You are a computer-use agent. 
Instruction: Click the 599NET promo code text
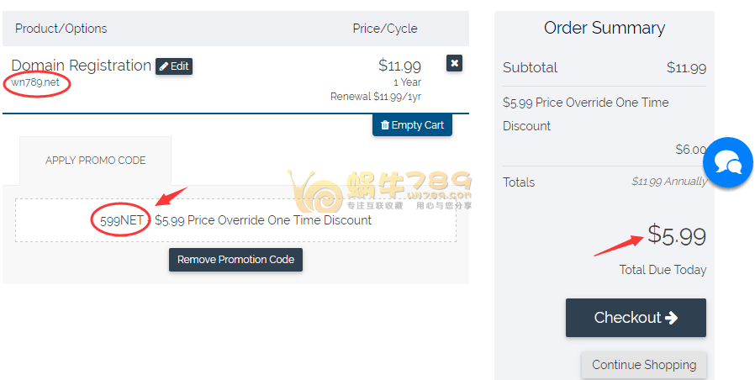pyautogui.click(x=121, y=220)
